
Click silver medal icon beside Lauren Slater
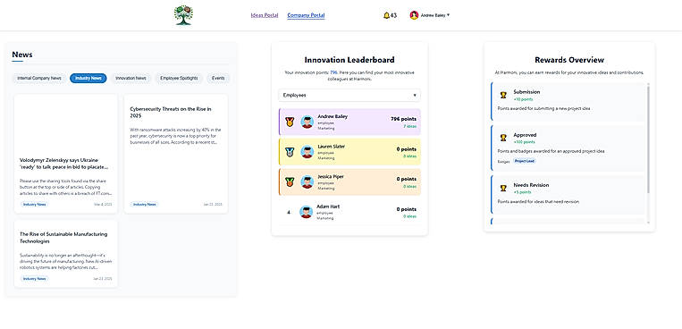290,152
